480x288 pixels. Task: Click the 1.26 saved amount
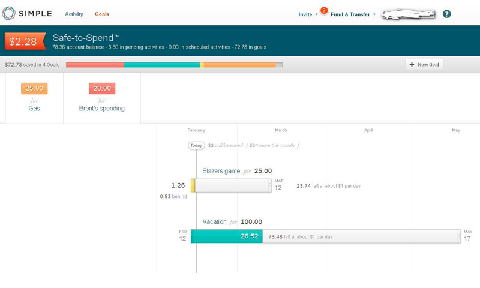click(x=178, y=185)
